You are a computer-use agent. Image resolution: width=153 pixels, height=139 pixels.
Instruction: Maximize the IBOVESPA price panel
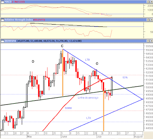point(148,41)
